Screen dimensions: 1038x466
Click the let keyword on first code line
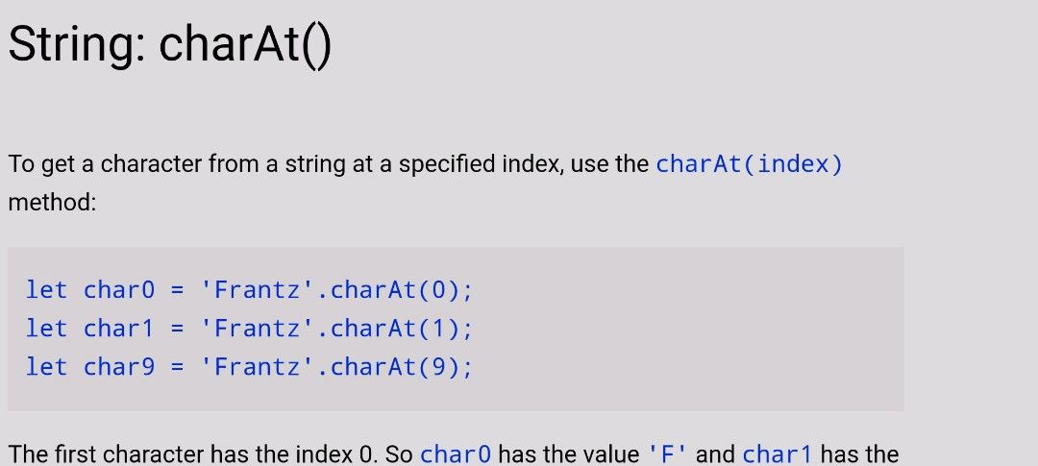pos(46,290)
